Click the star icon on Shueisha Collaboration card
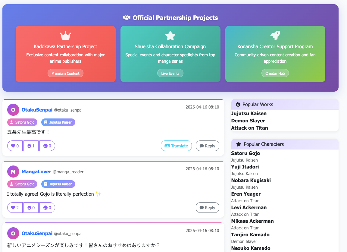Image resolution: width=347 pixels, height=252 pixels. 170,35
